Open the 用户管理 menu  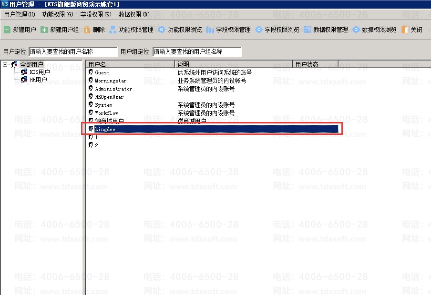coord(19,14)
